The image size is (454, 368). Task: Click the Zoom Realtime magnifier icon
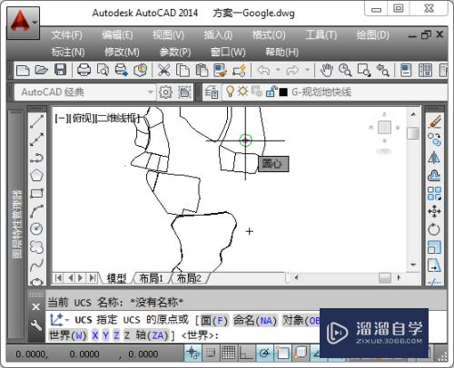coord(345,71)
